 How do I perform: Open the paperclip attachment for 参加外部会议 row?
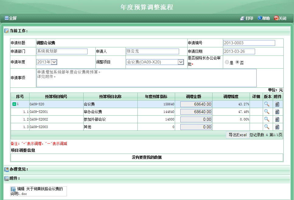(277, 119)
